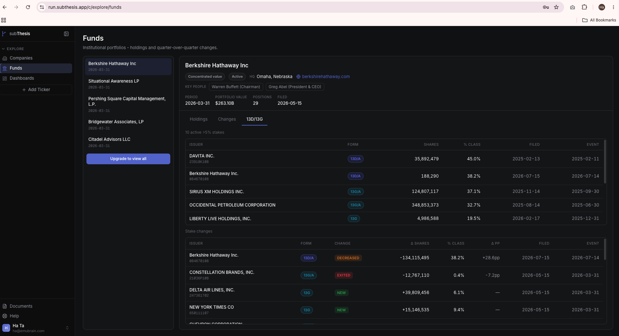
Task: Select Situational Awareness LP fund
Action: coord(128,84)
